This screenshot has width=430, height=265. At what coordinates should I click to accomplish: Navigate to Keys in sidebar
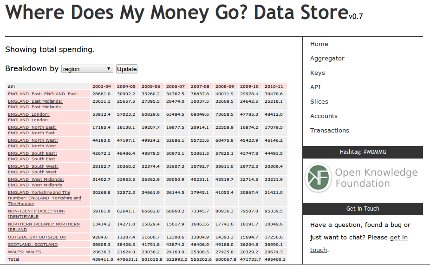click(318, 73)
